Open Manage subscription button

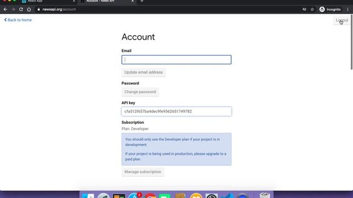coord(143,172)
